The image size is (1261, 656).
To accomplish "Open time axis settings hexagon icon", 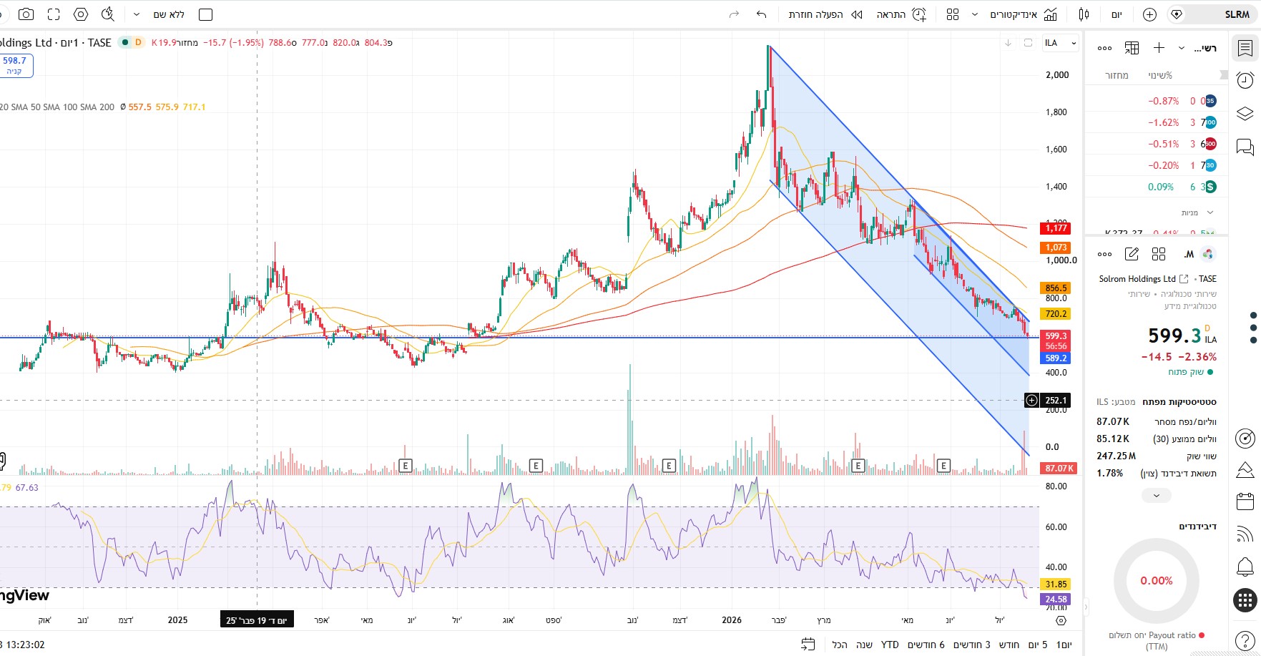I will click(x=1061, y=620).
